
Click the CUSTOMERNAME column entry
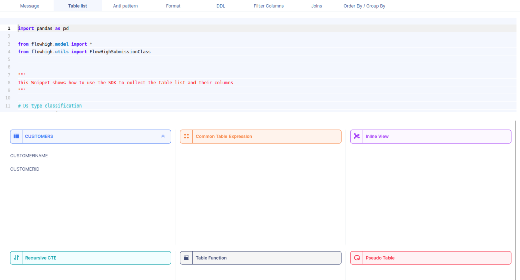click(29, 156)
